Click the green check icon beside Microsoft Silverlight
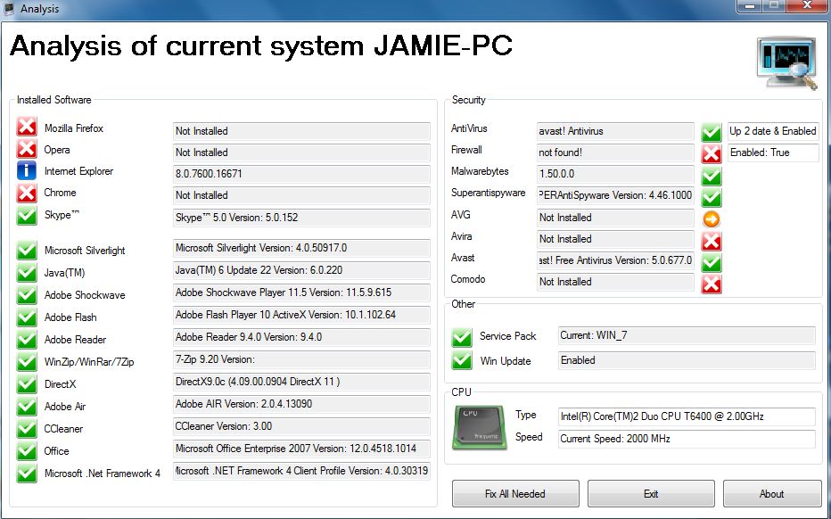Image resolution: width=831 pixels, height=519 pixels. point(27,251)
